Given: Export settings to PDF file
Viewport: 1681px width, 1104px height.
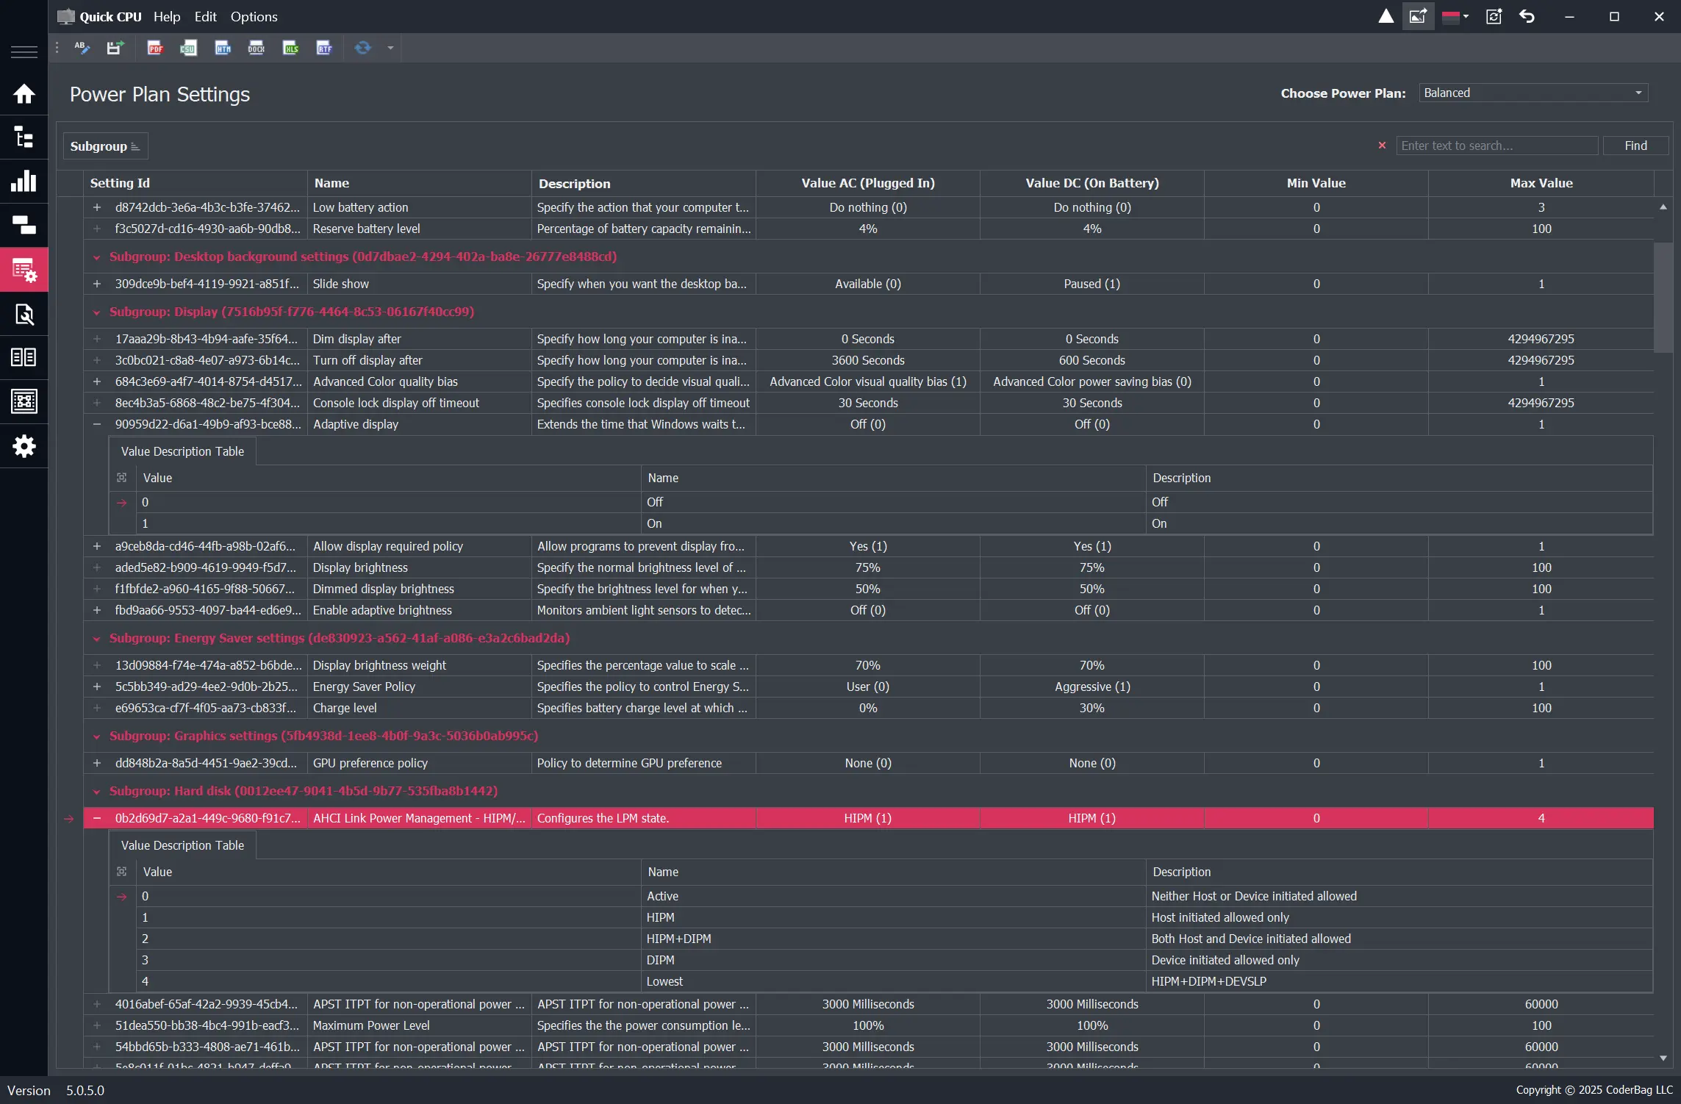Looking at the screenshot, I should click(x=155, y=49).
